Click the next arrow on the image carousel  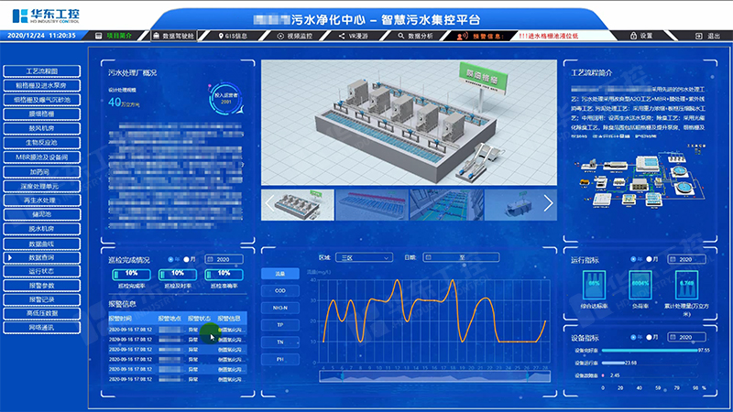(x=549, y=203)
